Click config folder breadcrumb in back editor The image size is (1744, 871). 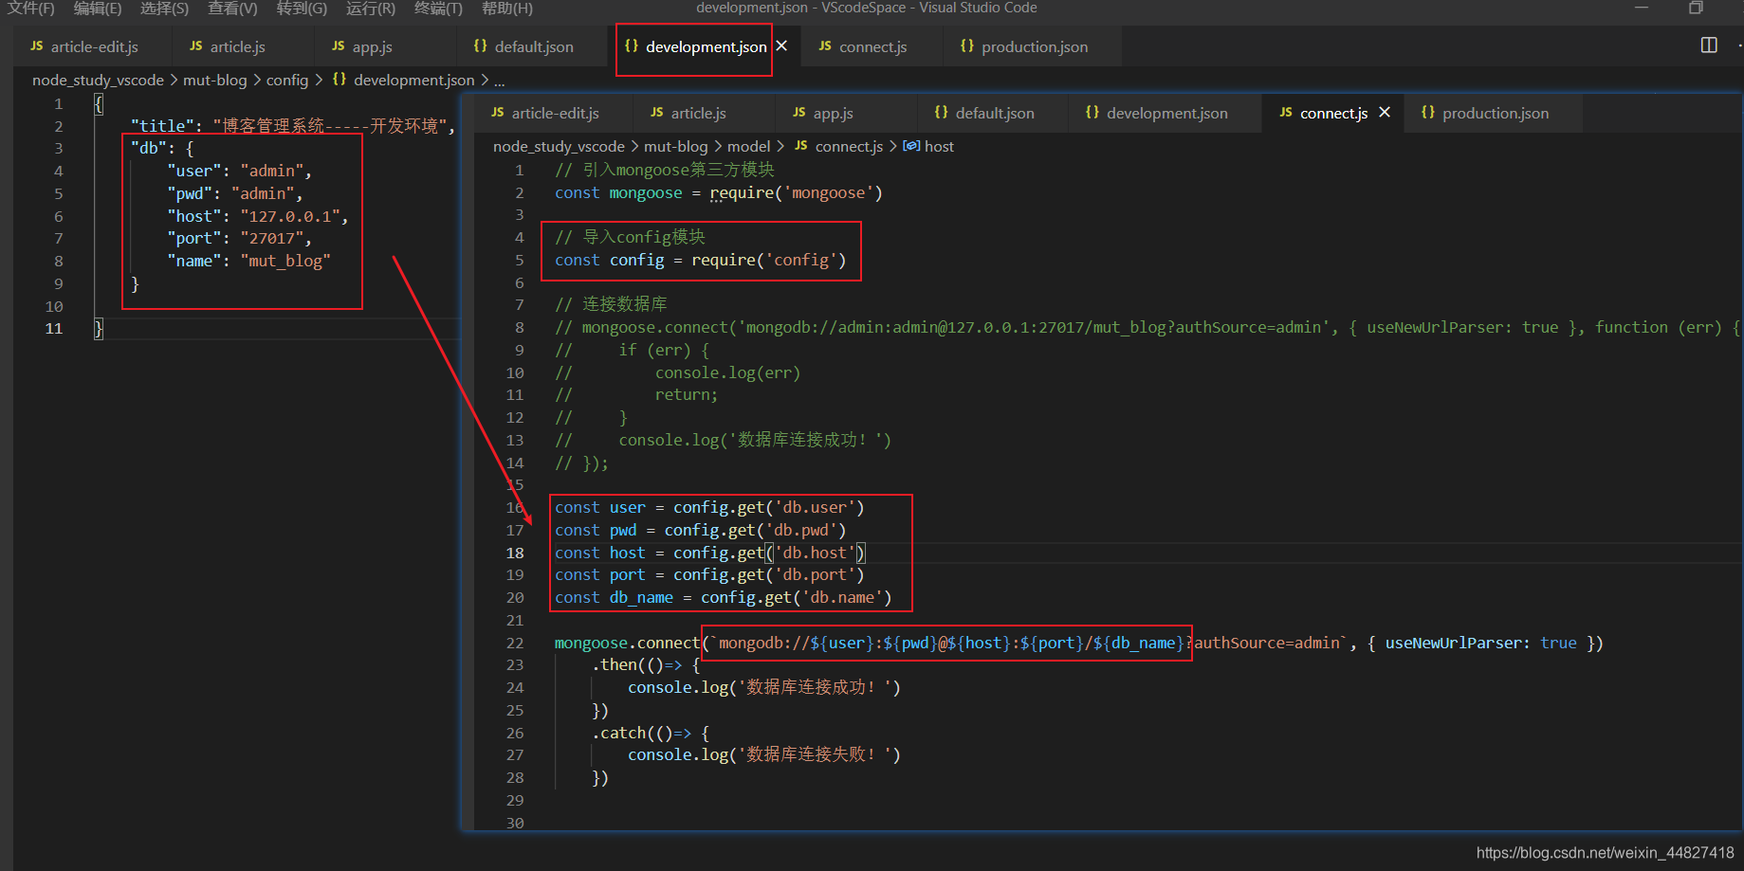coord(287,81)
